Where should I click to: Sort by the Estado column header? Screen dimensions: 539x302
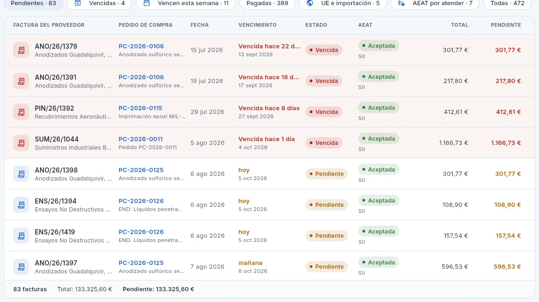(316, 25)
